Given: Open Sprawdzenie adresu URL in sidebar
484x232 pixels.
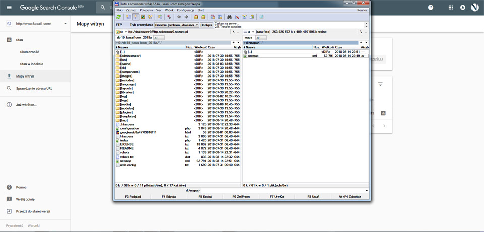Looking at the screenshot, I should click(x=34, y=88).
